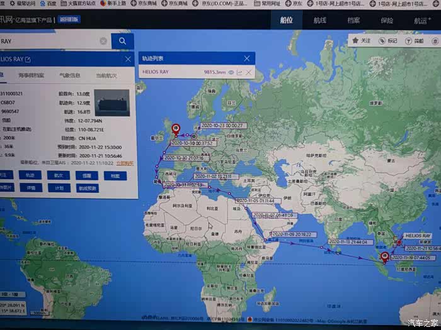Click the longitude value 110-08.721E
This screenshot has height=330, width=441.
pos(91,129)
